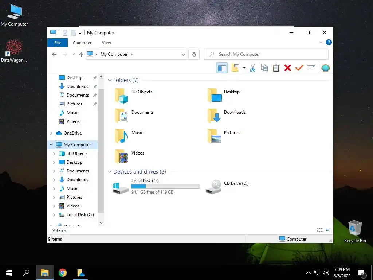Click the Rename toolbar icon
This screenshot has width=373, height=280.
(311, 68)
